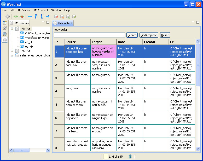Collapse the TM1.txt tree node
203x161 pixels.
12,29
